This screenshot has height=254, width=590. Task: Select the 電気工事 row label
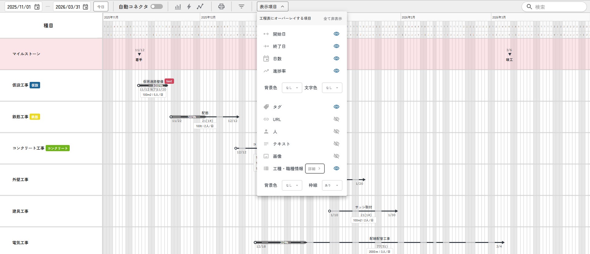click(20, 243)
